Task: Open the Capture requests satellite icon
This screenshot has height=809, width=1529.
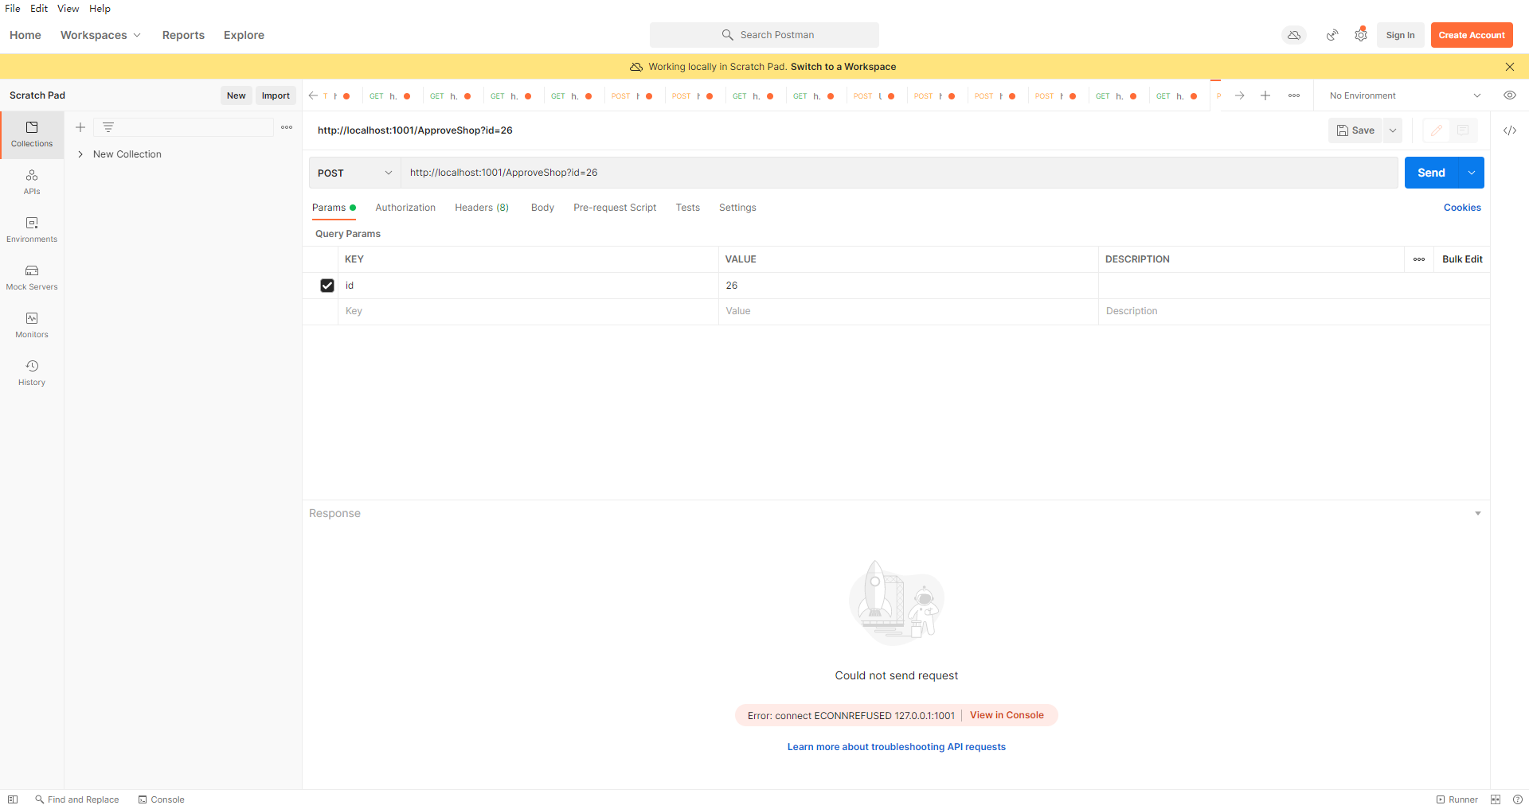Action: tap(1332, 35)
